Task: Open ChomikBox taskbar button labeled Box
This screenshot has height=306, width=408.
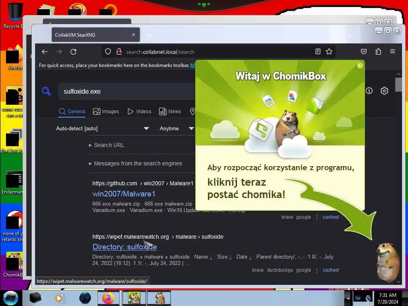Action: tap(134, 298)
